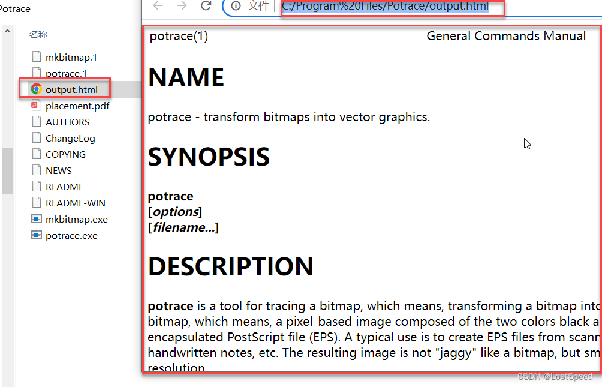
Task: Select the ChangeLog file
Action: pyautogui.click(x=70, y=137)
